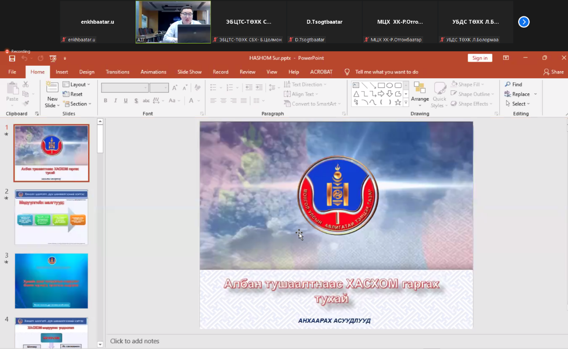Clear all formatting with the eraser A icon

[x=198, y=87]
